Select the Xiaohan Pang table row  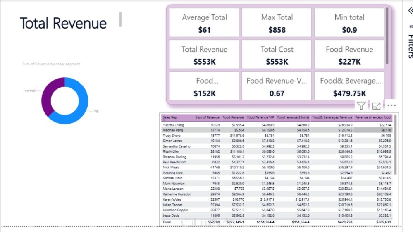point(174,130)
